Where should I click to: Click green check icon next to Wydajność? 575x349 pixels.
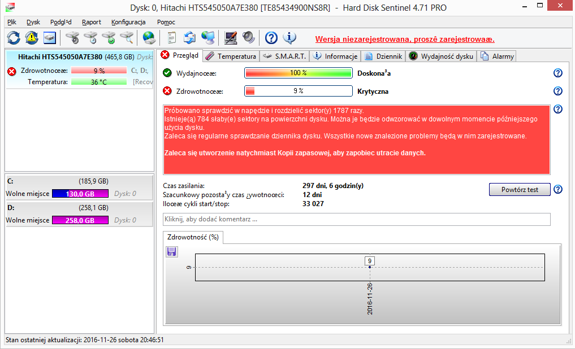coord(167,73)
